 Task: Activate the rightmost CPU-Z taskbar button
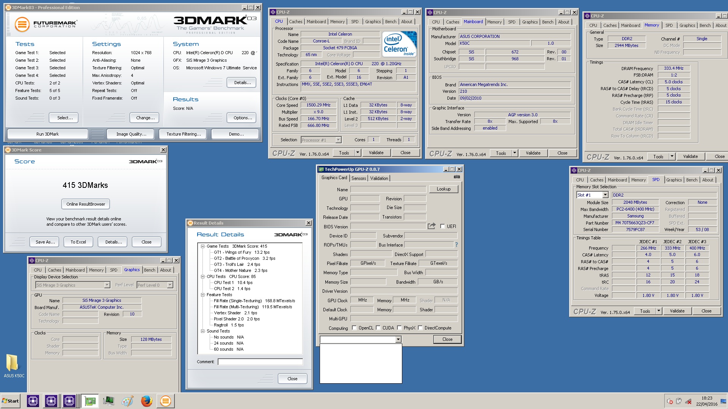pyautogui.click(x=69, y=401)
